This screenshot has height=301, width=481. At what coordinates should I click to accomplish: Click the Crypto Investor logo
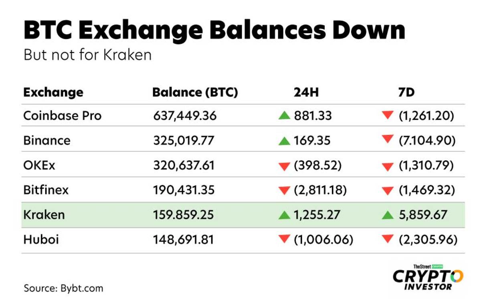[428, 277]
